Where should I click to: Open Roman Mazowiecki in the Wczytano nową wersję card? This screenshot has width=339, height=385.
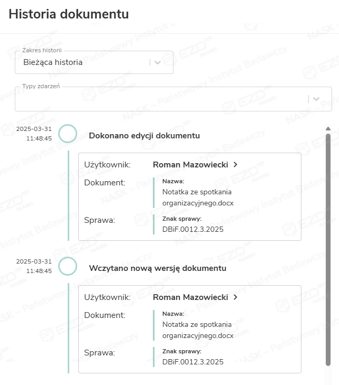point(190,297)
